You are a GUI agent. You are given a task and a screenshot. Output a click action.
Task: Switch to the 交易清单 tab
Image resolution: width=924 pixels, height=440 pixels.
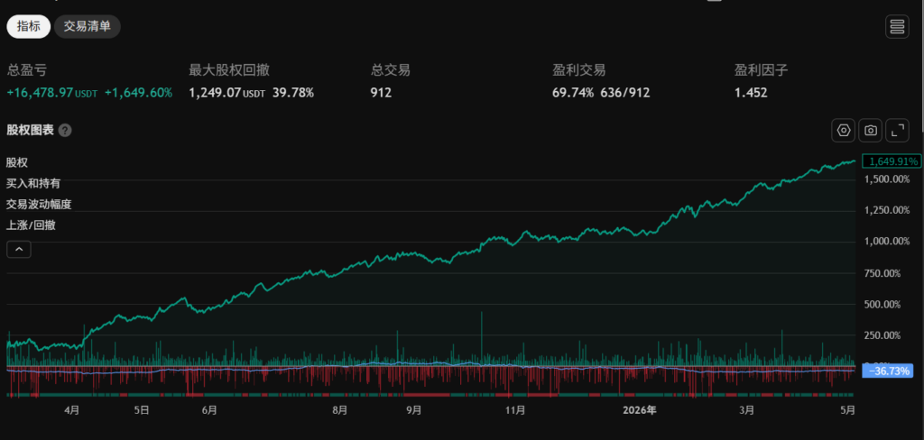click(x=88, y=26)
